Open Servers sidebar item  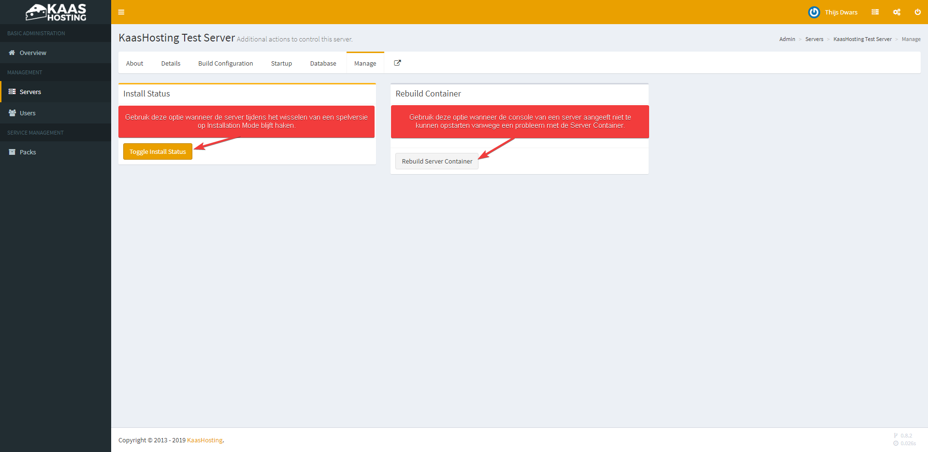[30, 92]
